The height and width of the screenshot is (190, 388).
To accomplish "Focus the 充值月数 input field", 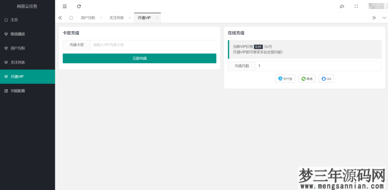I will tap(318, 66).
